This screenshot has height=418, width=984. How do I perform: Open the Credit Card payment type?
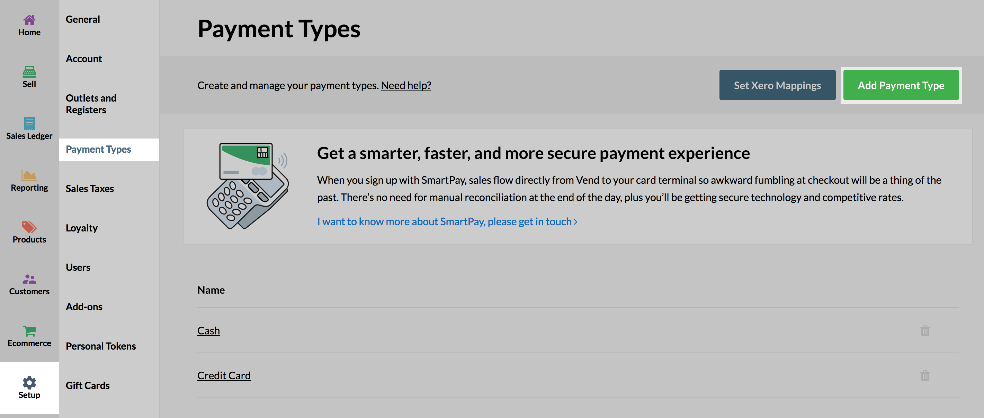(223, 375)
